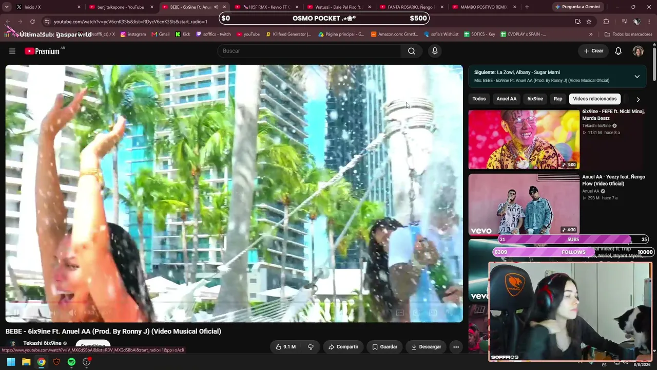Click the Guardar button
The width and height of the screenshot is (657, 370).
[384, 347]
